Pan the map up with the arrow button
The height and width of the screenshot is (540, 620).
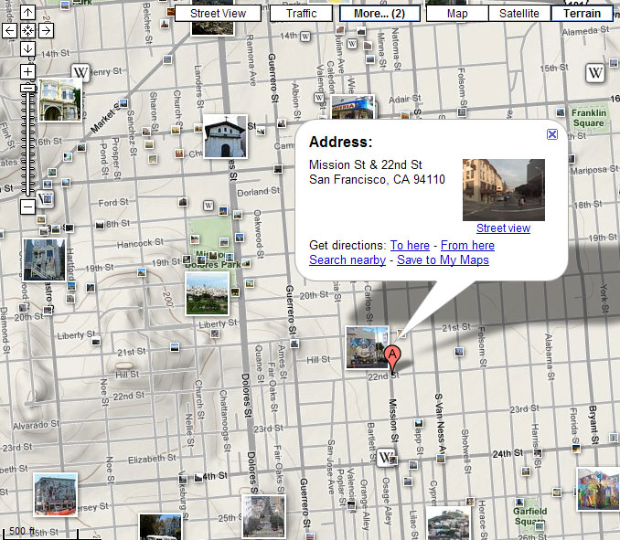[27, 13]
